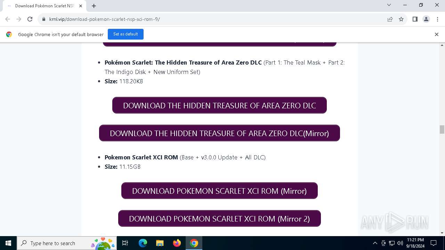Open the Chrome profile avatar
This screenshot has height=250, width=445.
pos(426,19)
